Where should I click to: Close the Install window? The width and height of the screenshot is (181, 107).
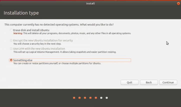(x=178, y=3)
